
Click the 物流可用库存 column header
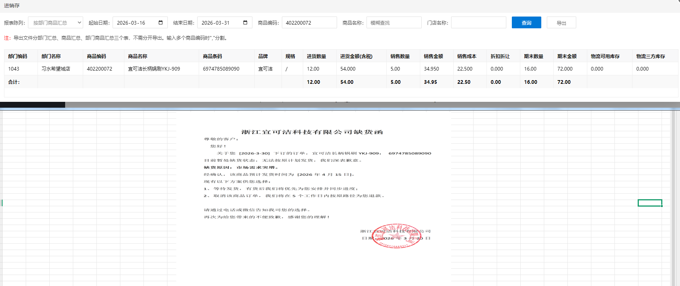point(605,56)
